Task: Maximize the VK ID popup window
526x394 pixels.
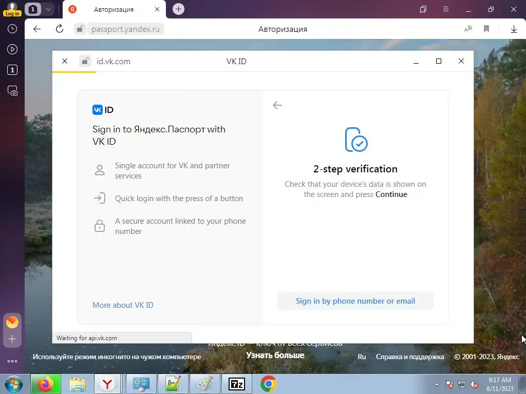Action: click(x=439, y=61)
